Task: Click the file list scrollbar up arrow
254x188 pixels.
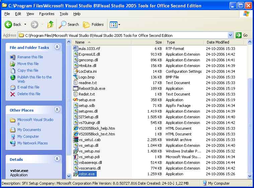Action: [x=250, y=42]
